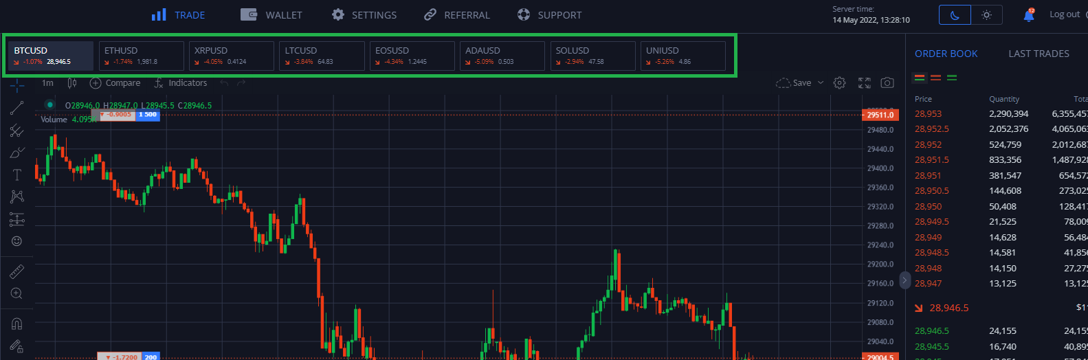Click Log out
The height and width of the screenshot is (360, 1088).
pyautogui.click(x=1065, y=14)
